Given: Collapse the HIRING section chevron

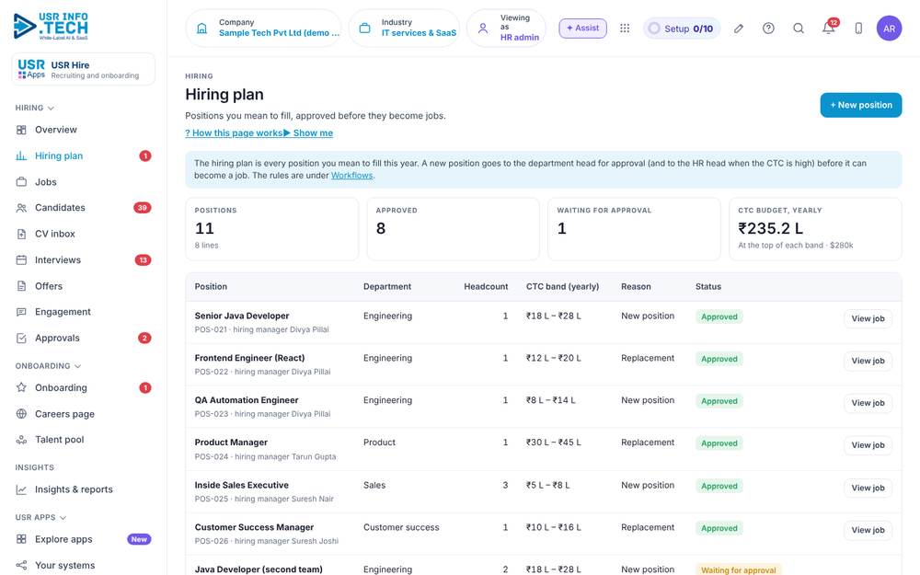Looking at the screenshot, I should 51,108.
